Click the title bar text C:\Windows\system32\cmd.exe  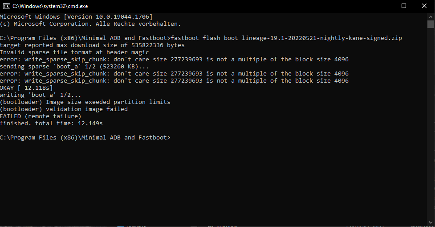(x=50, y=6)
